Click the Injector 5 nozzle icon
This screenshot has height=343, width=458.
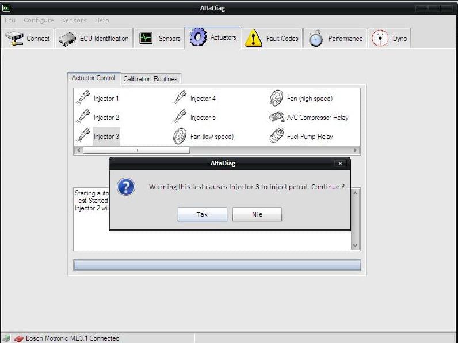point(180,116)
